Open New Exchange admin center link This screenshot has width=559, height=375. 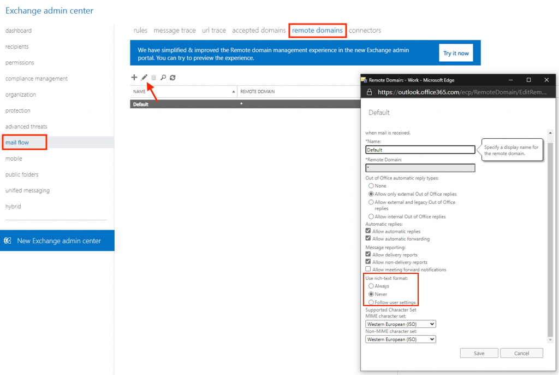(x=59, y=241)
